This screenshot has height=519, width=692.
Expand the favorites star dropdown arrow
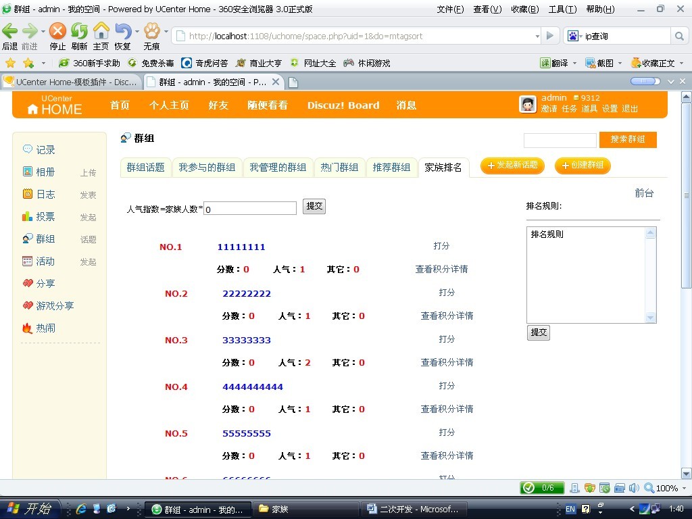[43, 63]
